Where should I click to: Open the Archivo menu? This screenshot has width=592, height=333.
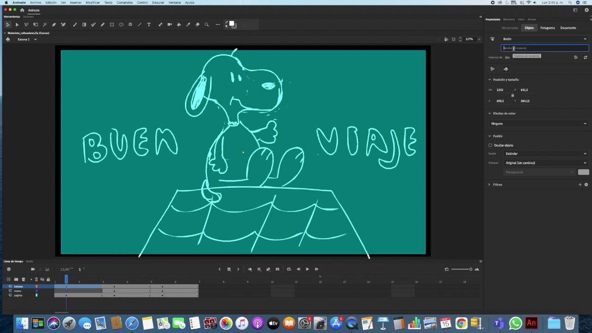pos(36,2)
